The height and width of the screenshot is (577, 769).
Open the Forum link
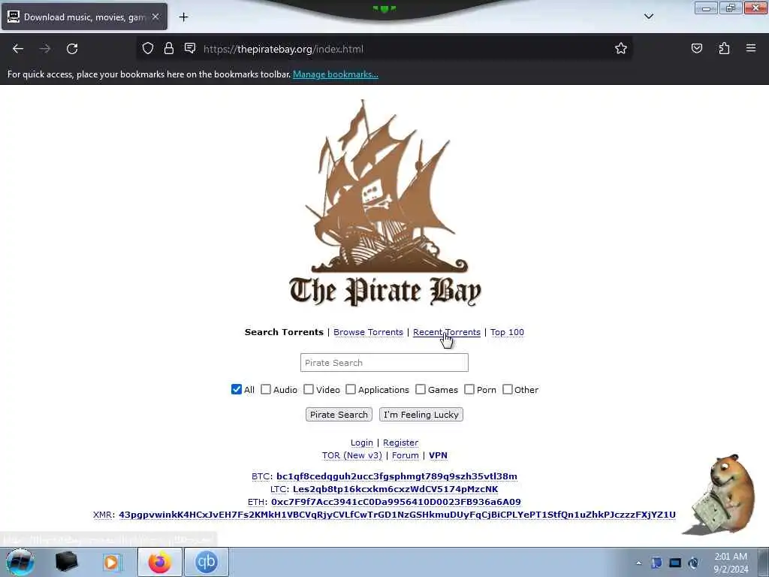(405, 455)
